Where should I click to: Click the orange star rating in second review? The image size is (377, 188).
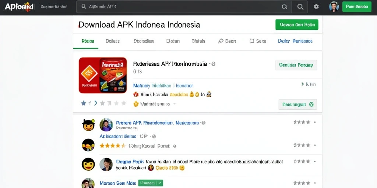[113, 145]
